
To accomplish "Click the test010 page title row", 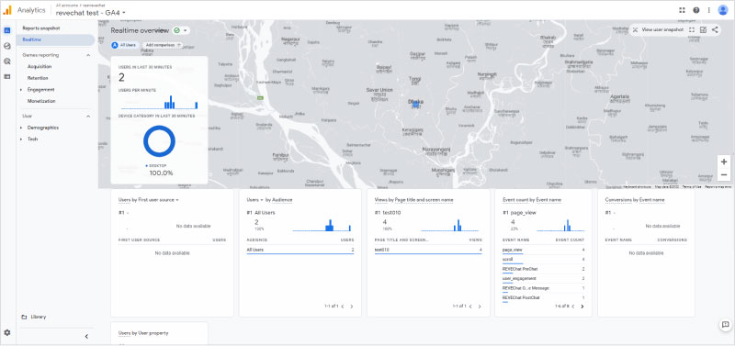I will tap(428, 251).
